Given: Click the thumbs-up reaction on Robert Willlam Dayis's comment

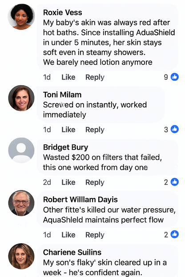Looking at the screenshot, I should tap(175, 234).
